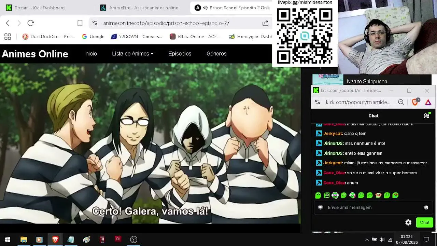Click the kick.com popout address field
The width and height of the screenshot is (437, 246).
click(x=358, y=102)
